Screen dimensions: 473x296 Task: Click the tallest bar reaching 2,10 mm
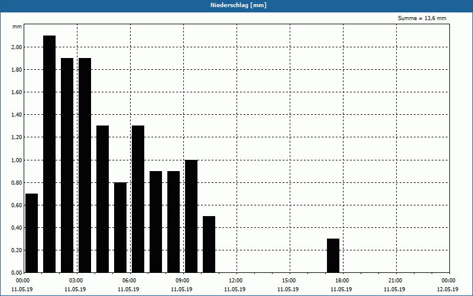(50, 154)
